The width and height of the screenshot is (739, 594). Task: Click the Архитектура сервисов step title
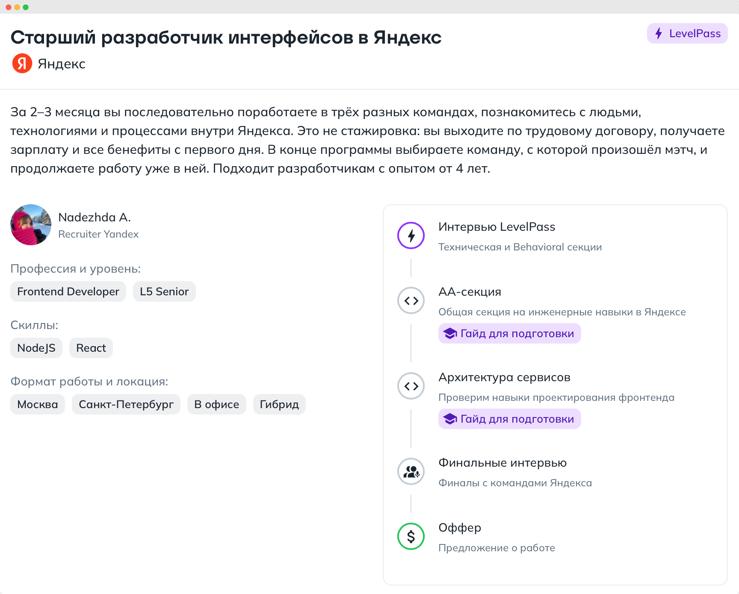tap(505, 377)
